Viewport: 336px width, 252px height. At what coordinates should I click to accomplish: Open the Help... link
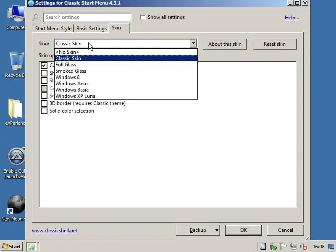291,18
